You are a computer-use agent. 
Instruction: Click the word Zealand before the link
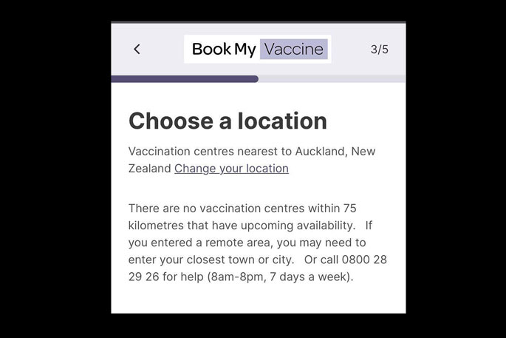click(x=150, y=169)
